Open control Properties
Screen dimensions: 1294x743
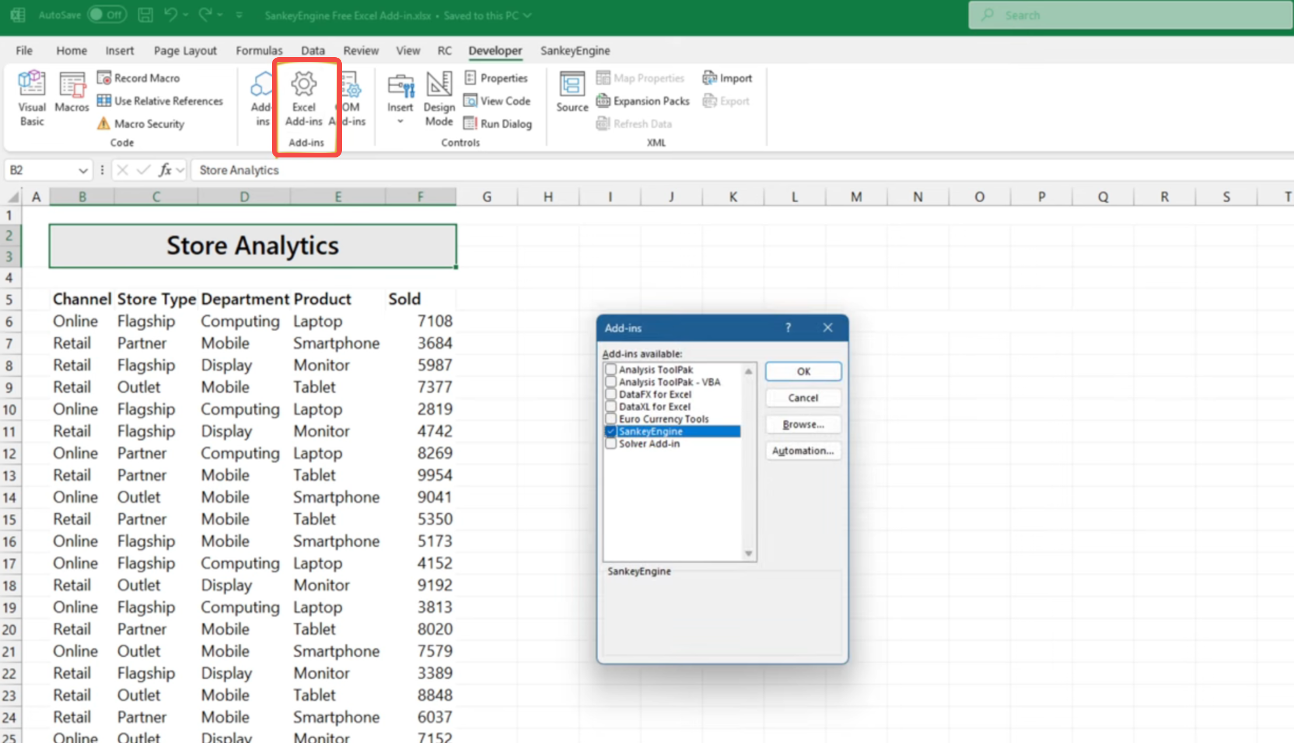[496, 78]
